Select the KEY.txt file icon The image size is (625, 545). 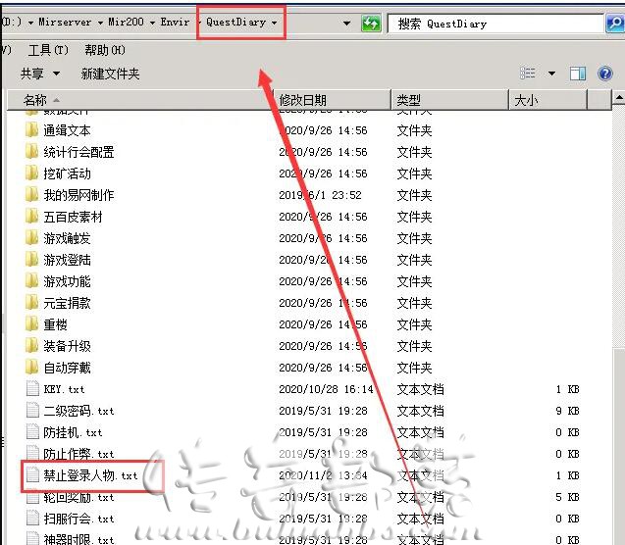(32, 389)
